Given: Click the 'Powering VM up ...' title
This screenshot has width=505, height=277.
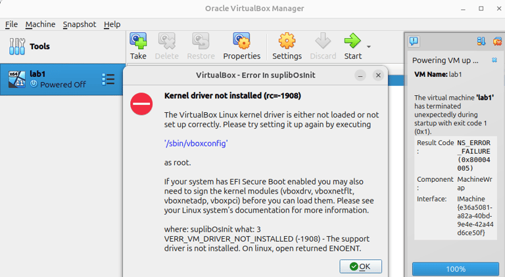Looking at the screenshot, I should [445, 60].
